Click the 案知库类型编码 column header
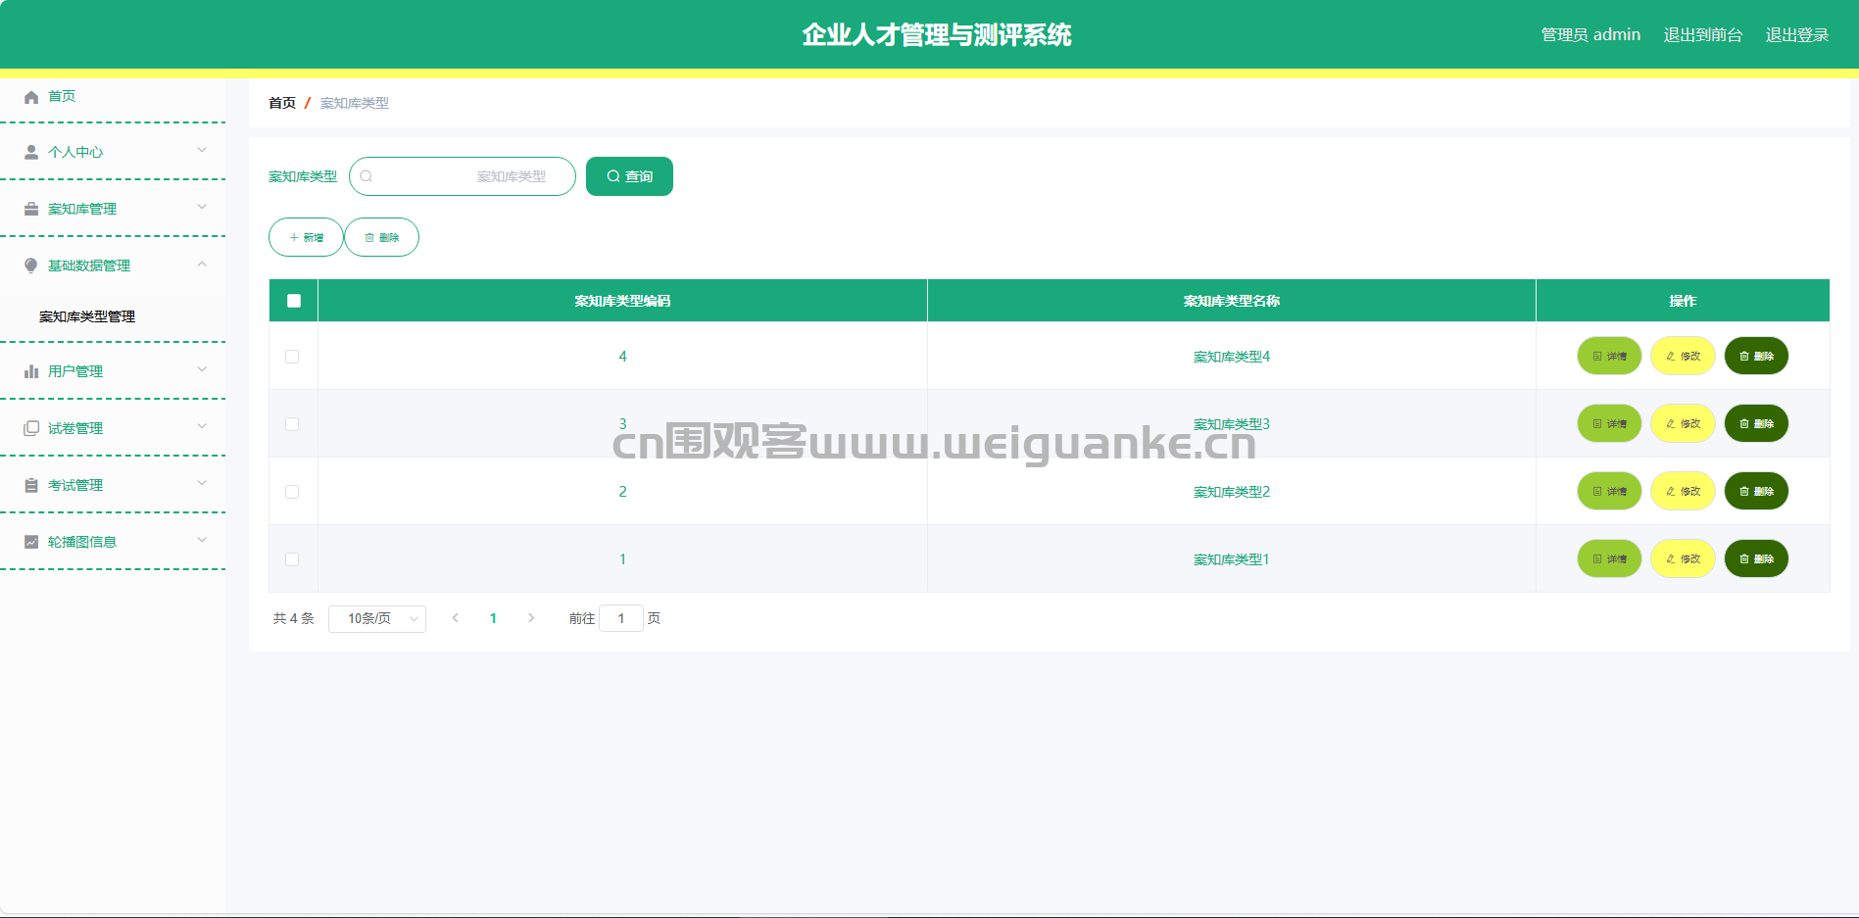The image size is (1859, 918). 622,301
